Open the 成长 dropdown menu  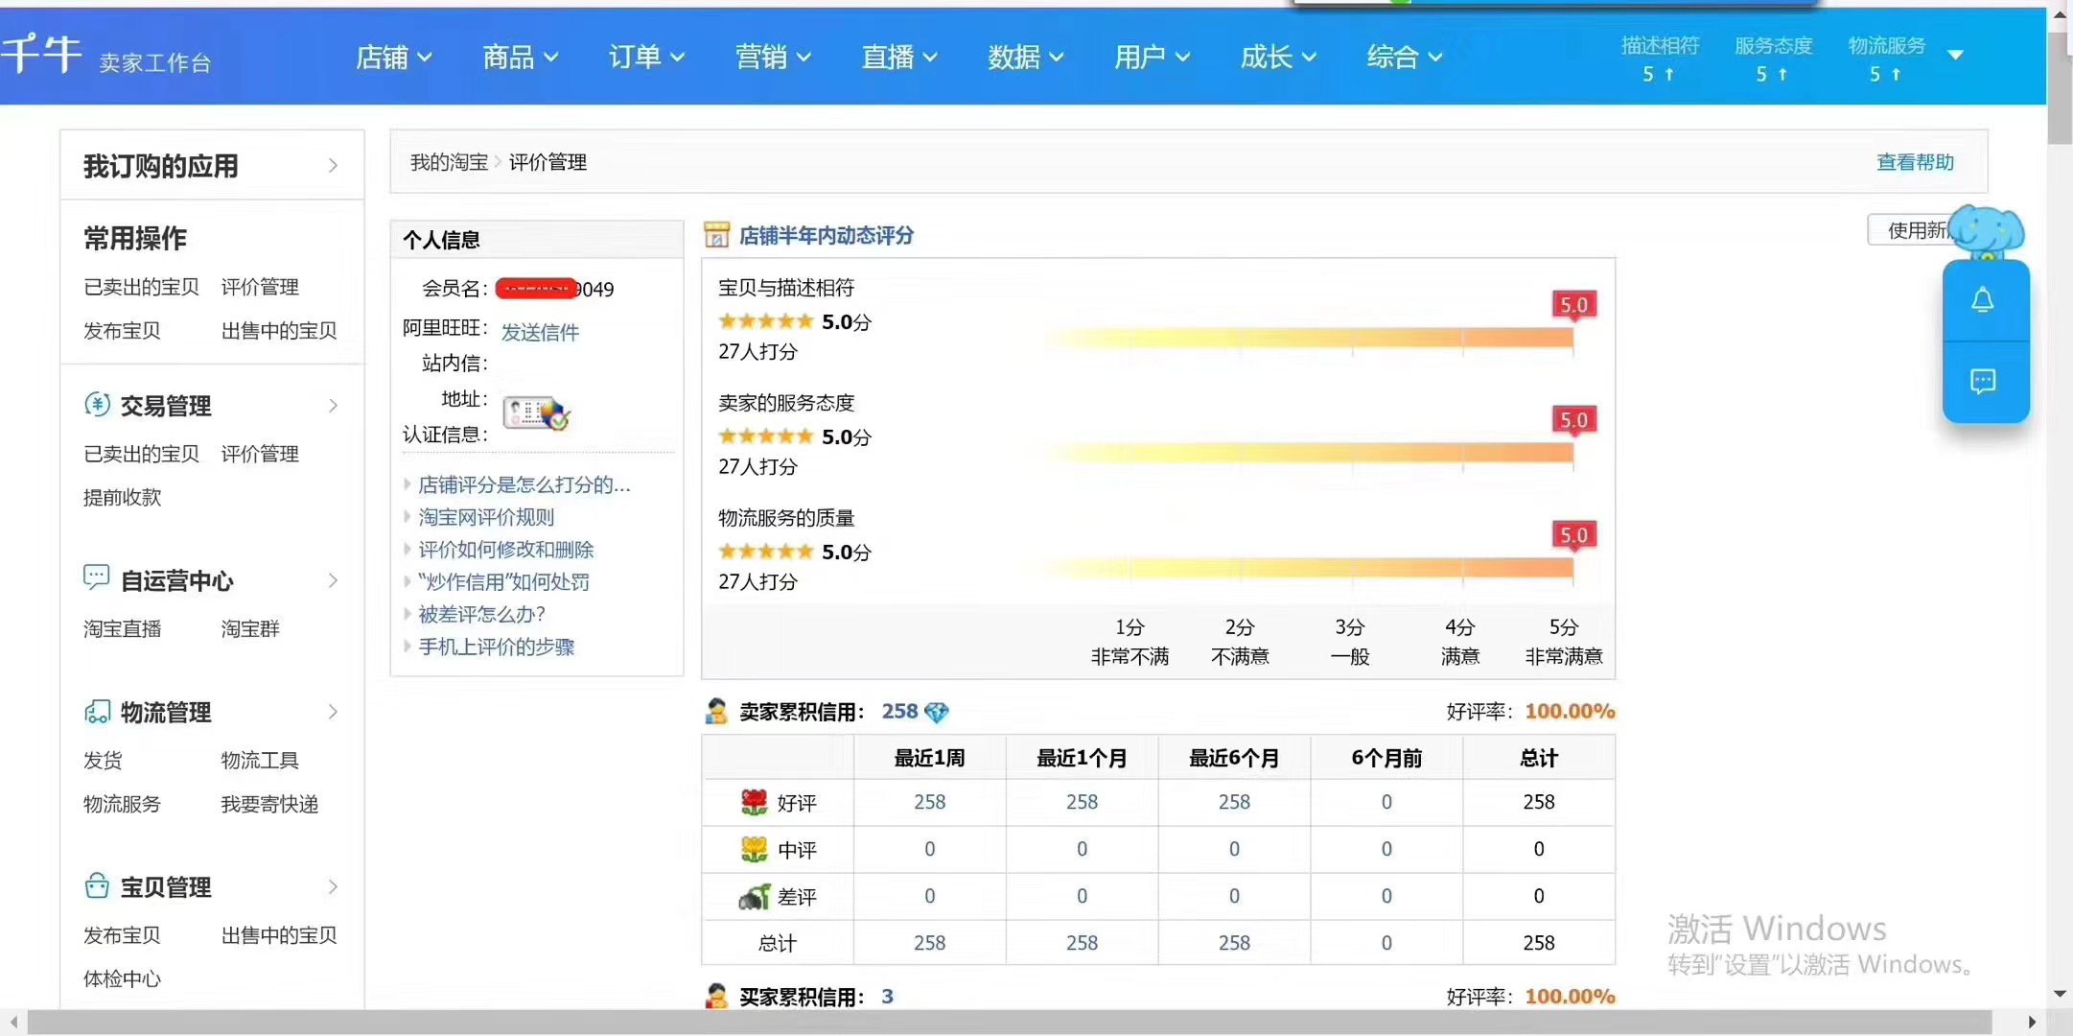[1278, 57]
